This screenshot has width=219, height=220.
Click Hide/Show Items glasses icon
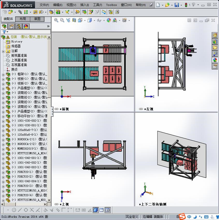click(99, 20)
